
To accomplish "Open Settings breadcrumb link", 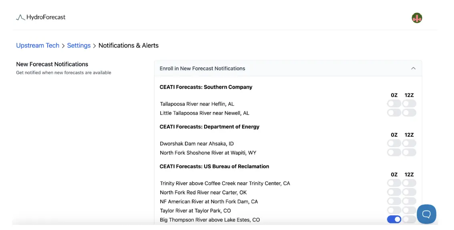I will click(79, 46).
